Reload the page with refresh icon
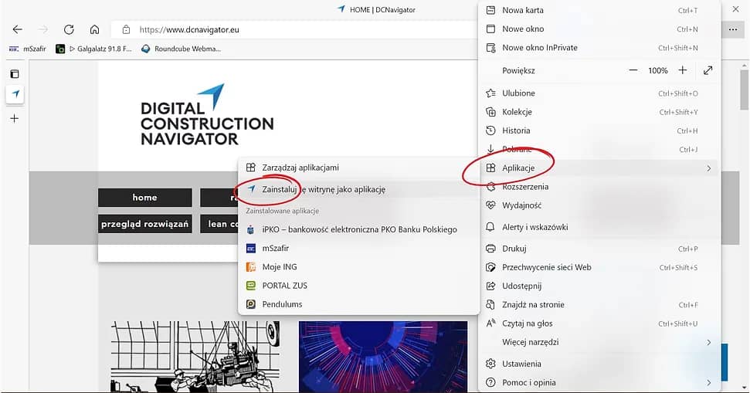 (x=69, y=29)
